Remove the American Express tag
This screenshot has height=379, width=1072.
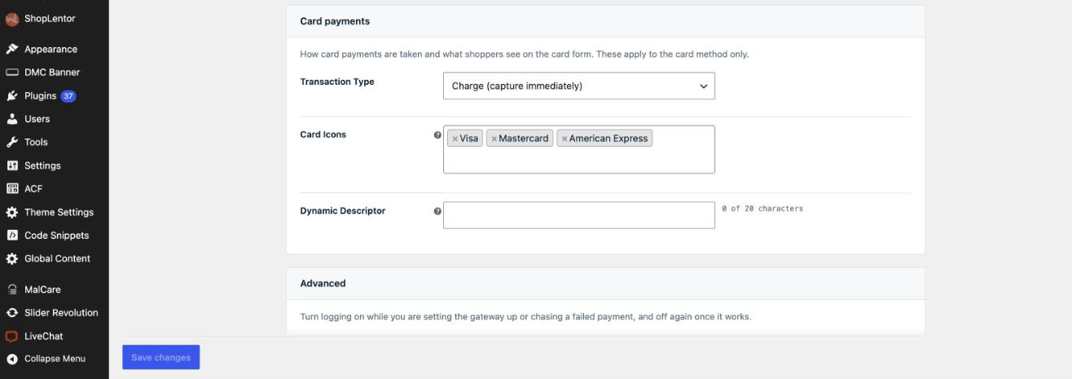(x=564, y=139)
